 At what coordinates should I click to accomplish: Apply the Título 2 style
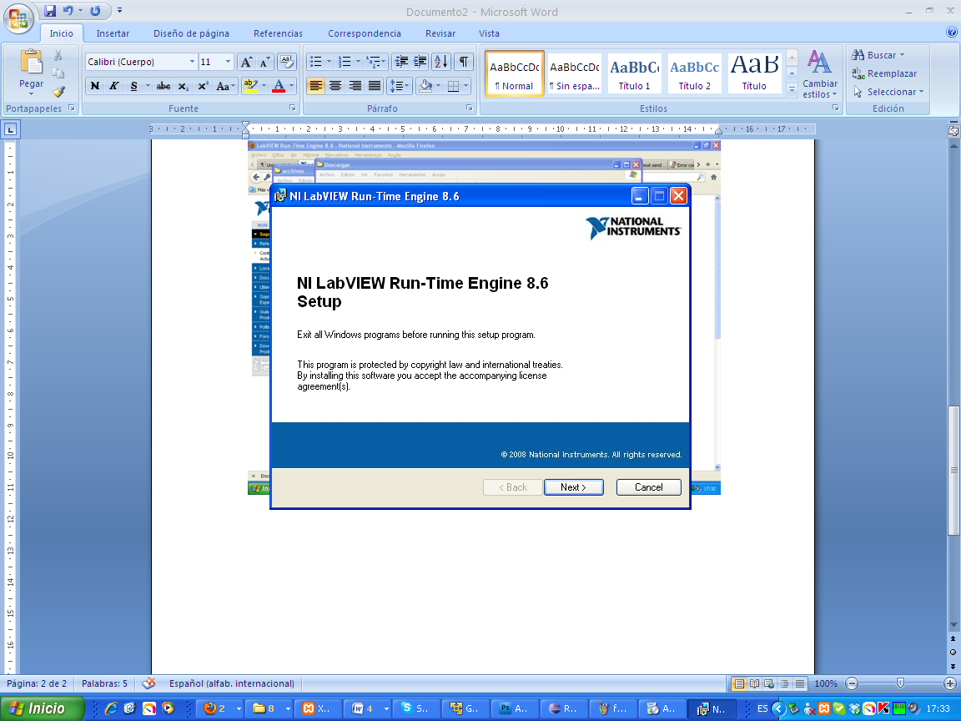pyautogui.click(x=694, y=73)
